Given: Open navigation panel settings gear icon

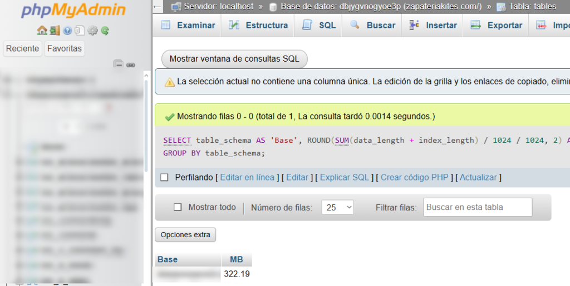Looking at the screenshot, I should click(92, 31).
